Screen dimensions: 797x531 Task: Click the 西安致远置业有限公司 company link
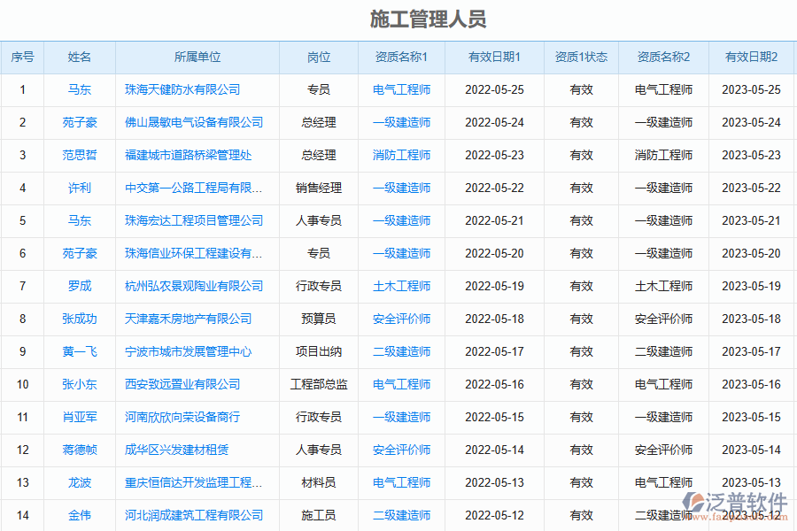click(x=182, y=384)
